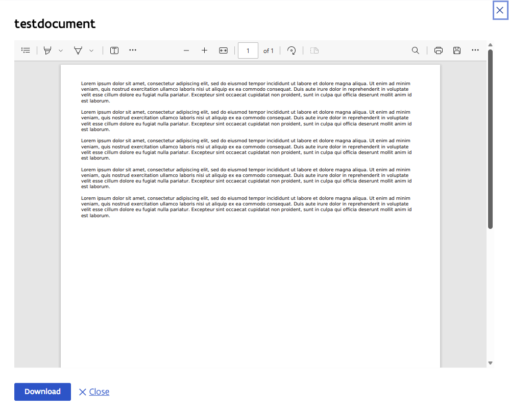Zoom out with the minus button
The width and height of the screenshot is (509, 415).
pos(186,50)
